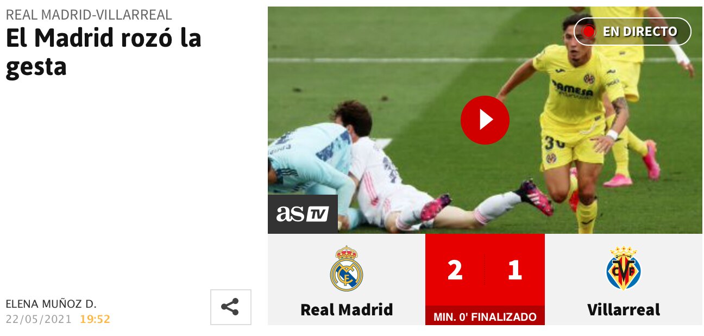704x336 pixels.
Task: Click Villarreal's score of 1
Action: coord(515,270)
